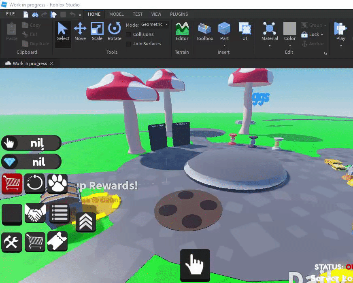Enable the Join Surfaces checkbox
Screen dimensions: 353x283
[128, 44]
